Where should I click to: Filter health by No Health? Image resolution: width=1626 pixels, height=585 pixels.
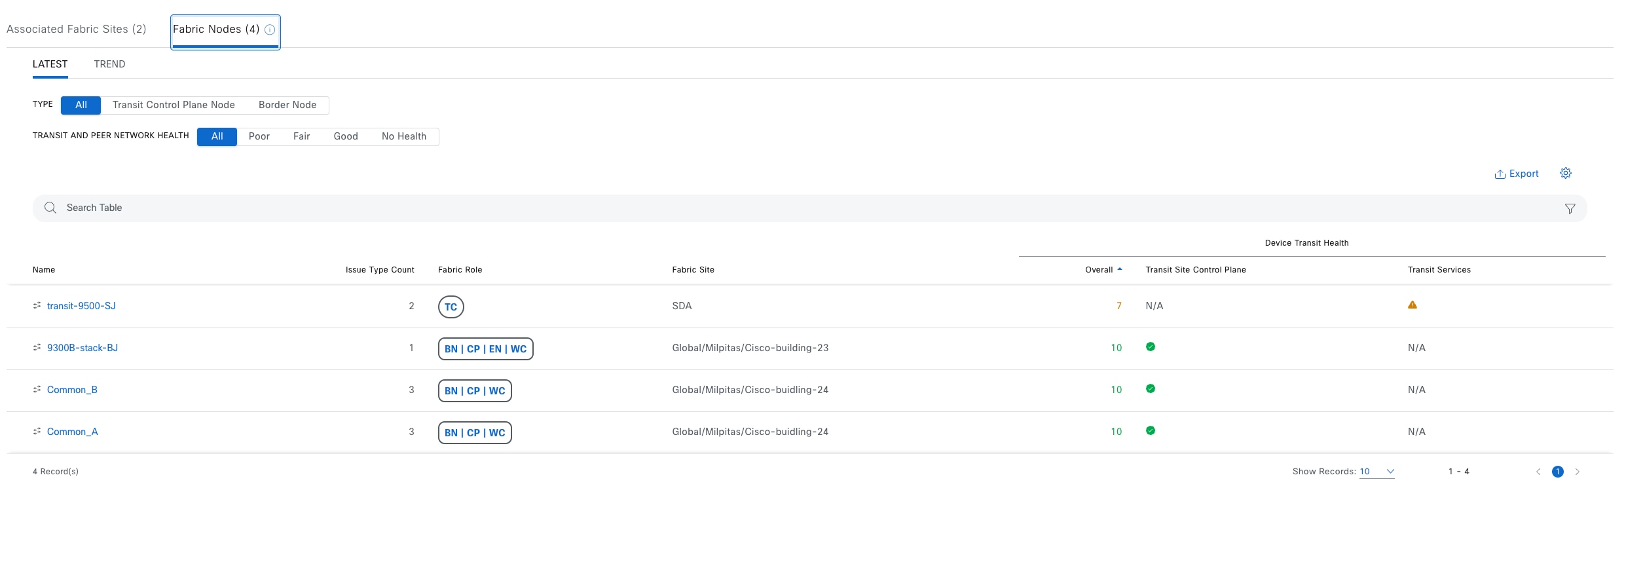404,136
